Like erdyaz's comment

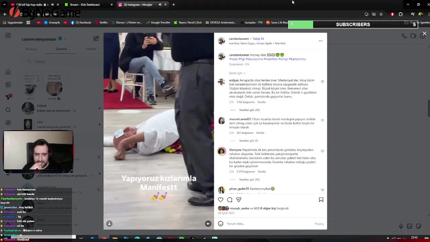point(322,82)
